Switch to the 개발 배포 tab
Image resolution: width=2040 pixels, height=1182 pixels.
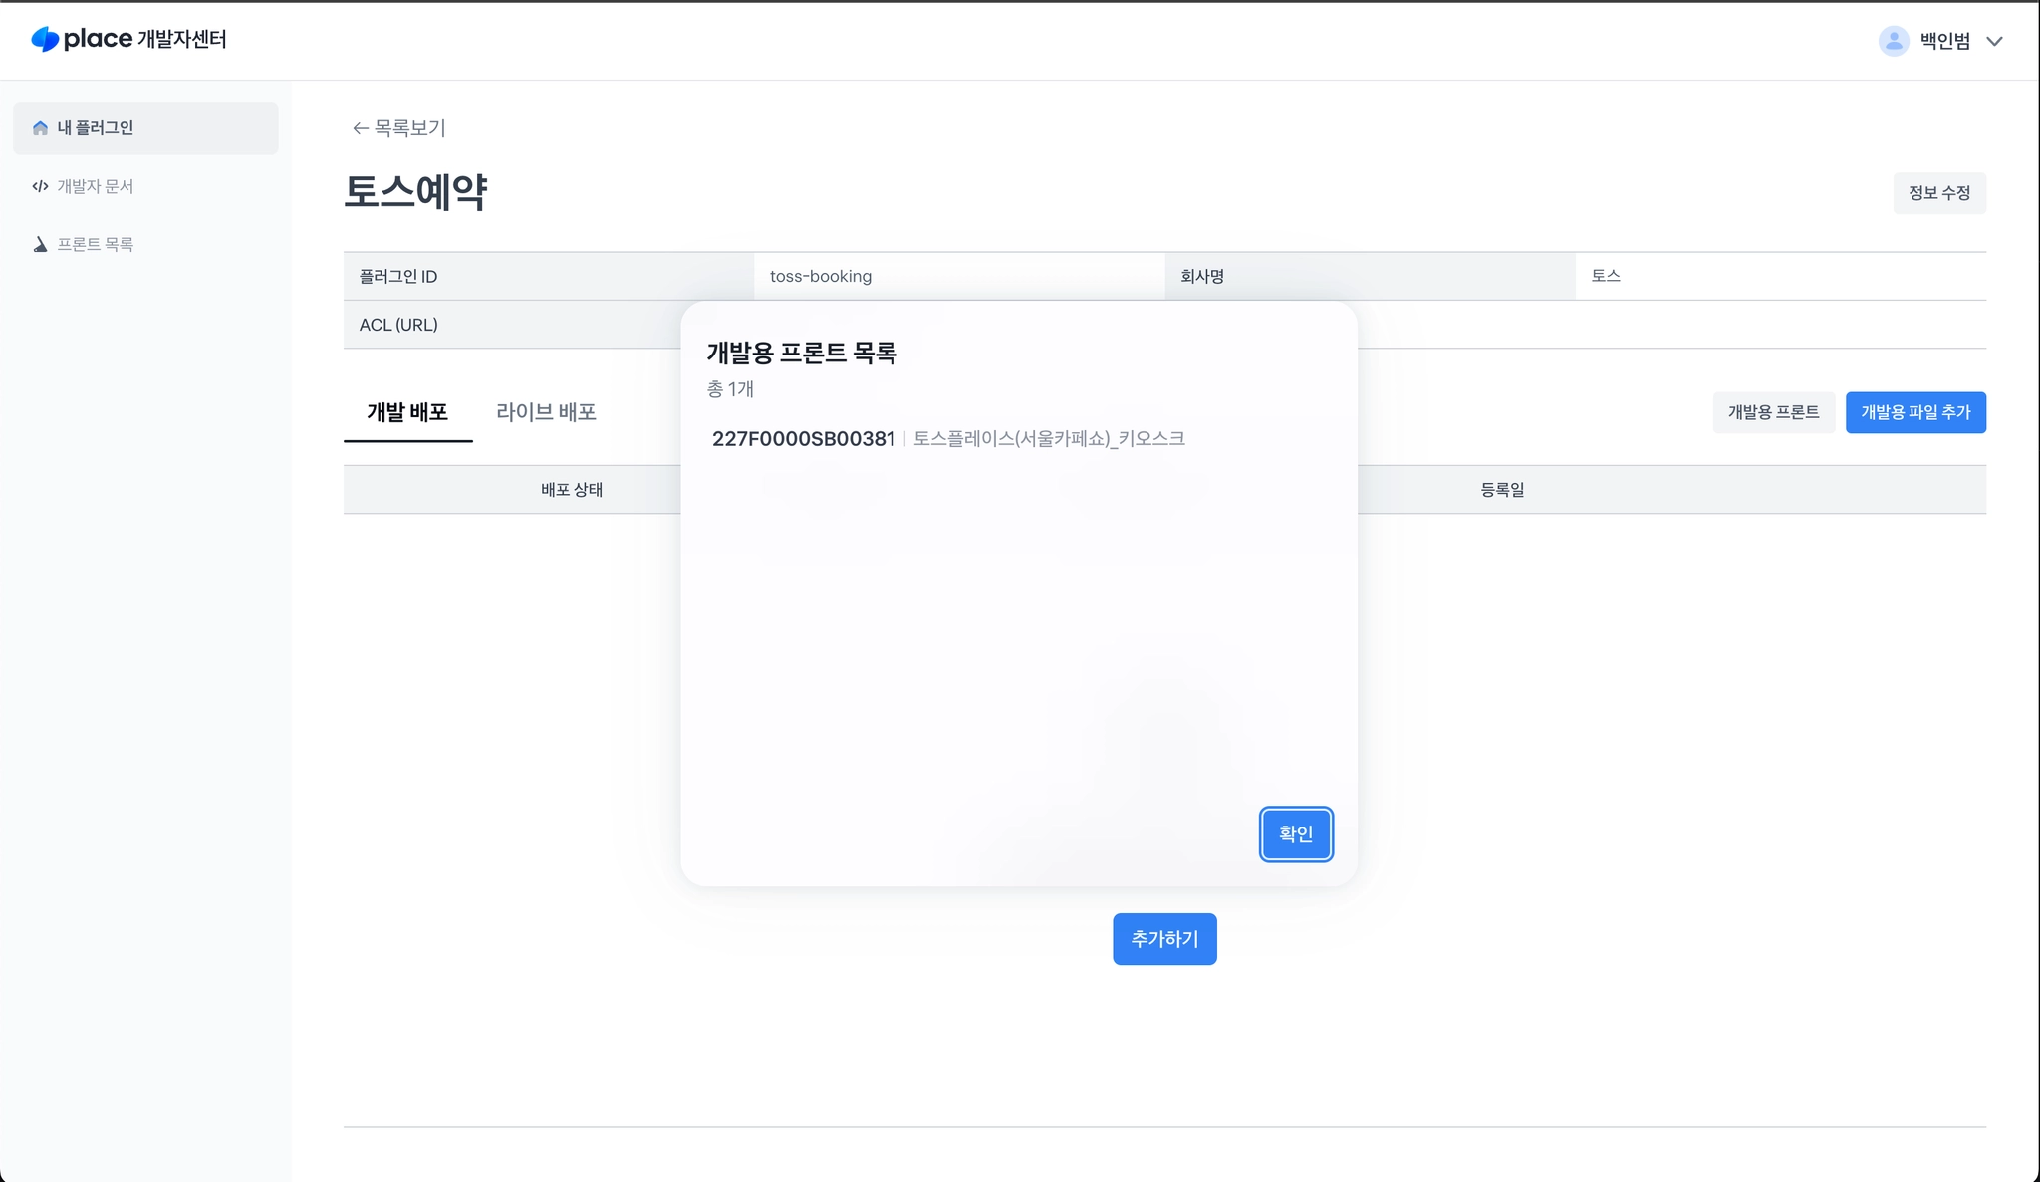point(407,412)
